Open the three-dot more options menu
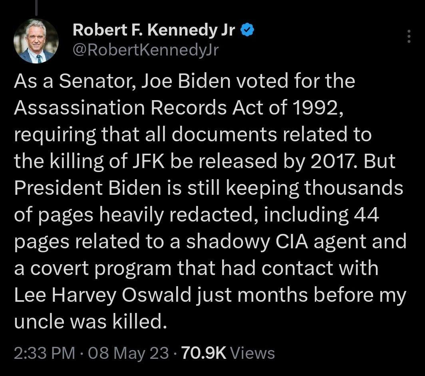Screen dimensions: 425x376 [x=408, y=36]
